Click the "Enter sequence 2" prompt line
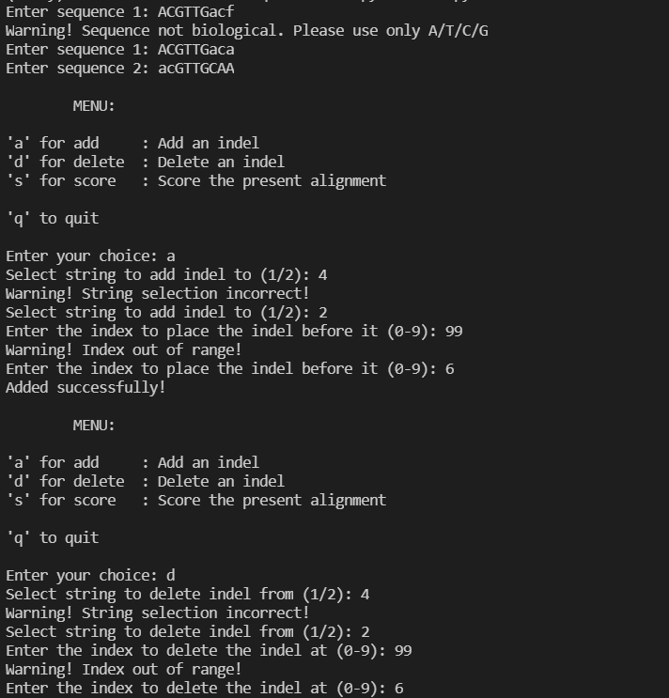This screenshot has height=698, width=669. coord(77,69)
